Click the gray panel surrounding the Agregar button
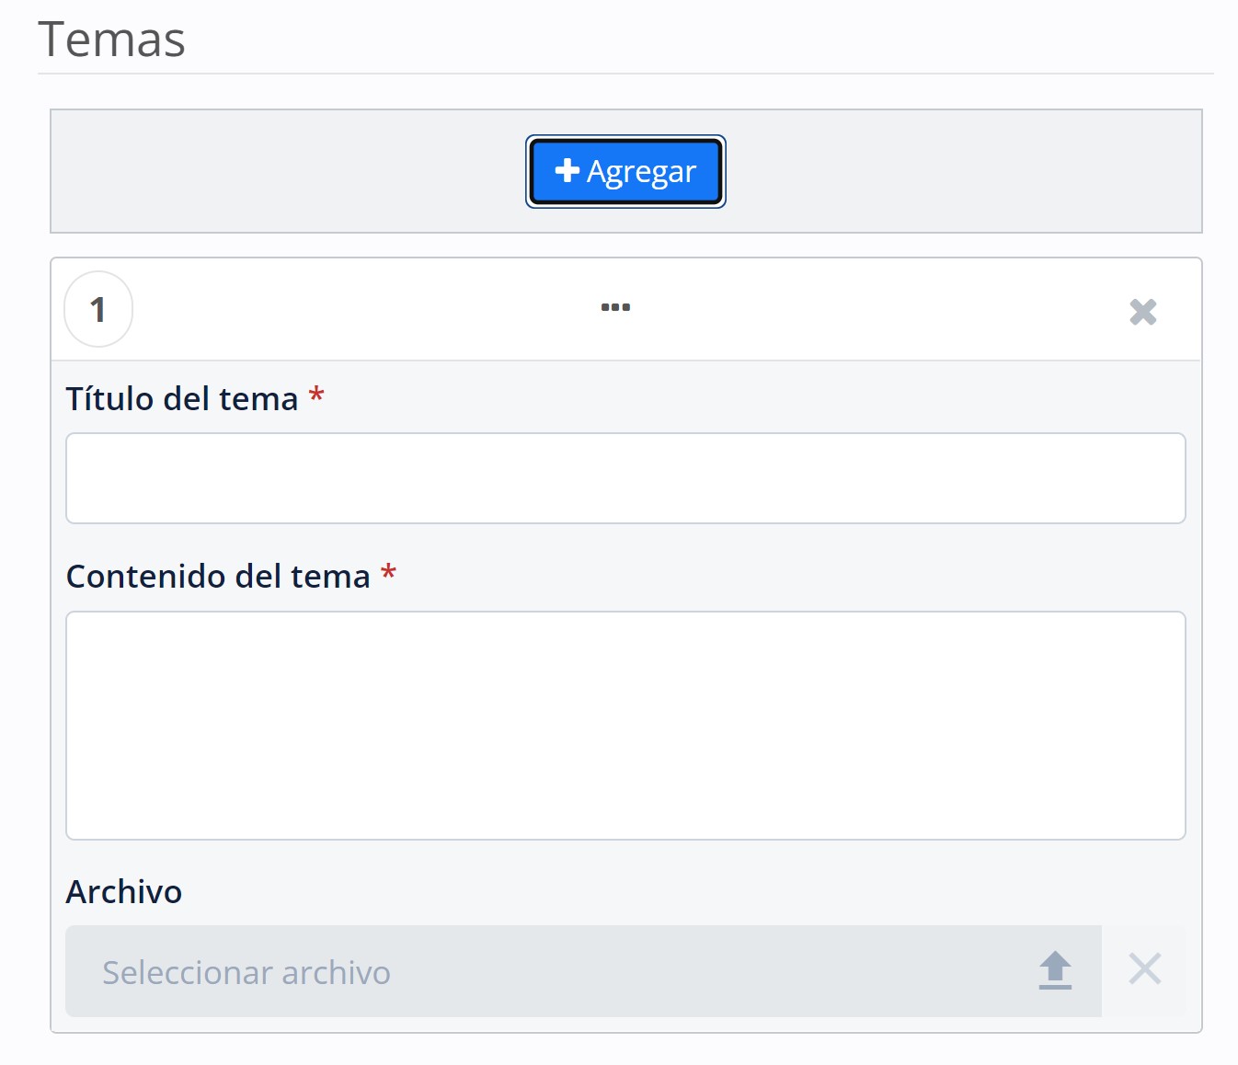Screen dimensions: 1238x1065 [x=276, y=171]
